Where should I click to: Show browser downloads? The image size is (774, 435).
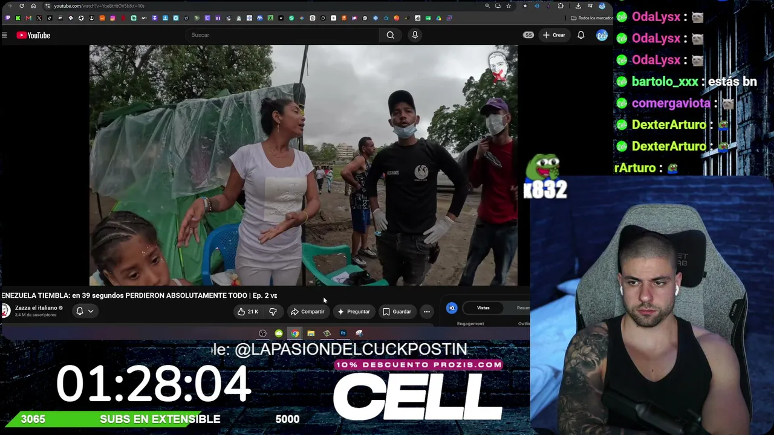pos(578,6)
